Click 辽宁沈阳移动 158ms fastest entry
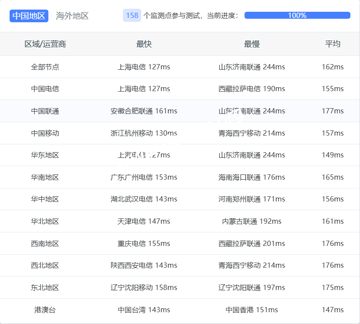This screenshot has height=324, width=360. tap(144, 287)
